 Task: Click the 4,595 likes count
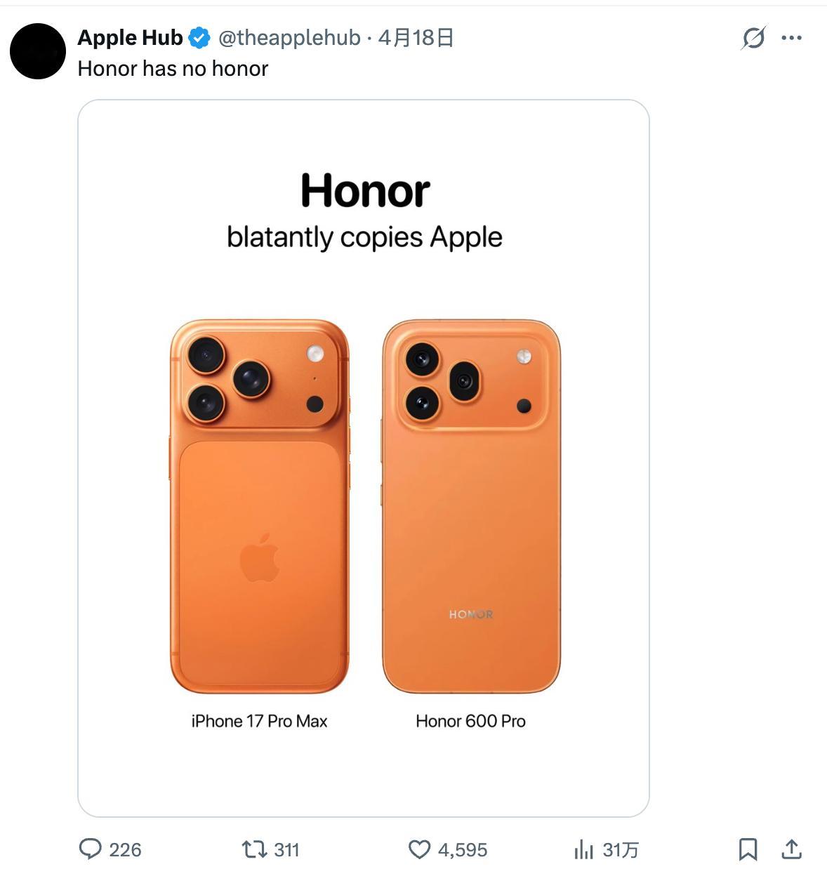point(462,850)
